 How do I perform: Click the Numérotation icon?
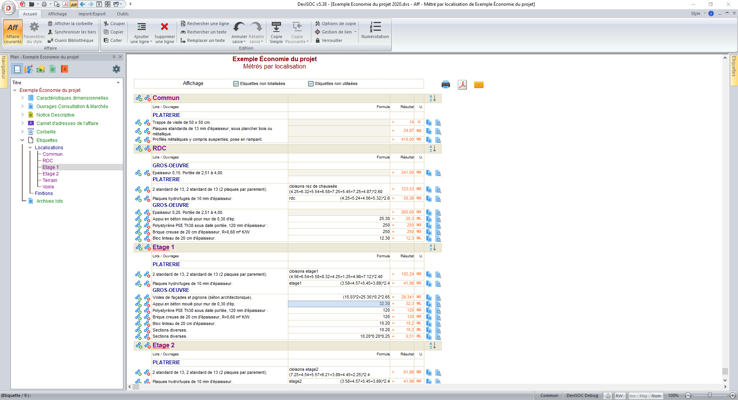pos(375,27)
